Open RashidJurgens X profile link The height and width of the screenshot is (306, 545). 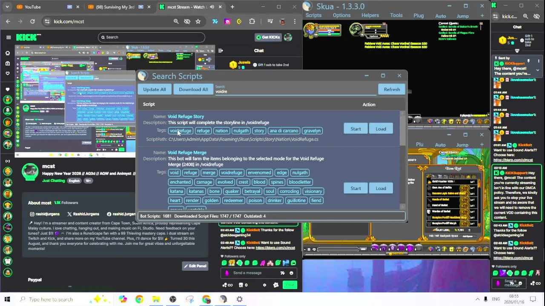83,214
